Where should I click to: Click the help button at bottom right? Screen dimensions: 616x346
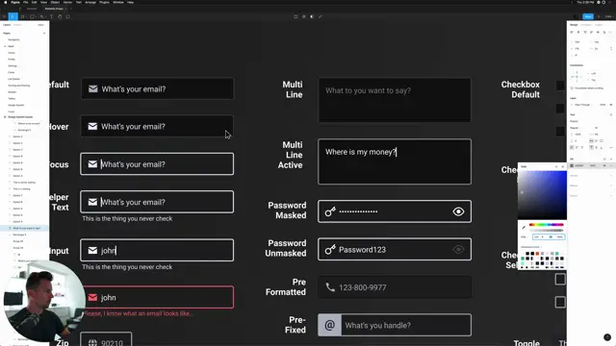(607, 337)
